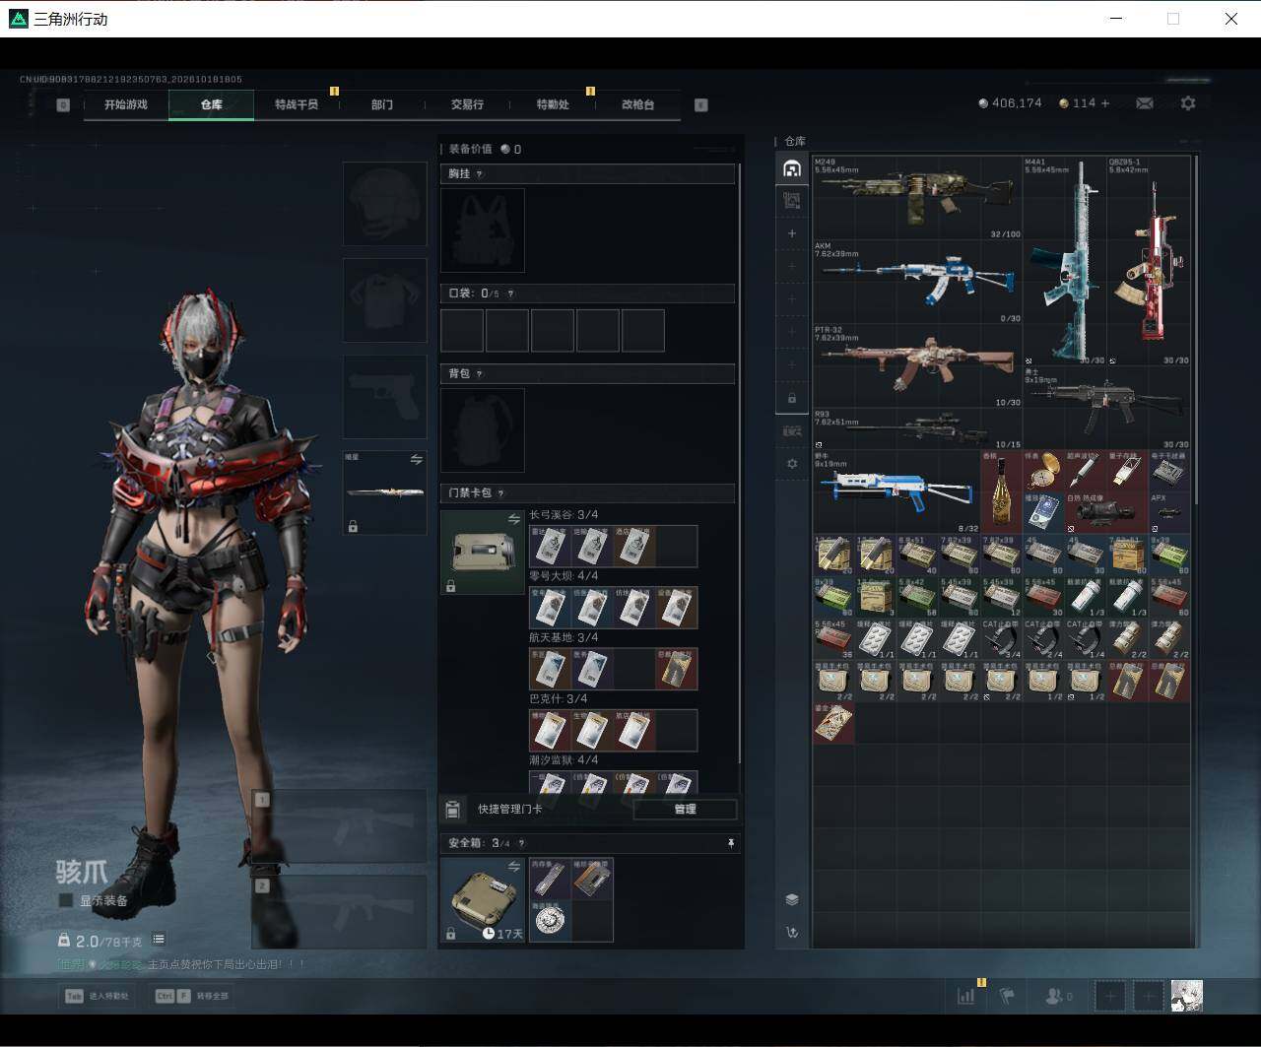This screenshot has height=1047, width=1261.
Task: Toggle the swap icon on knife slot
Action: pyautogui.click(x=416, y=460)
